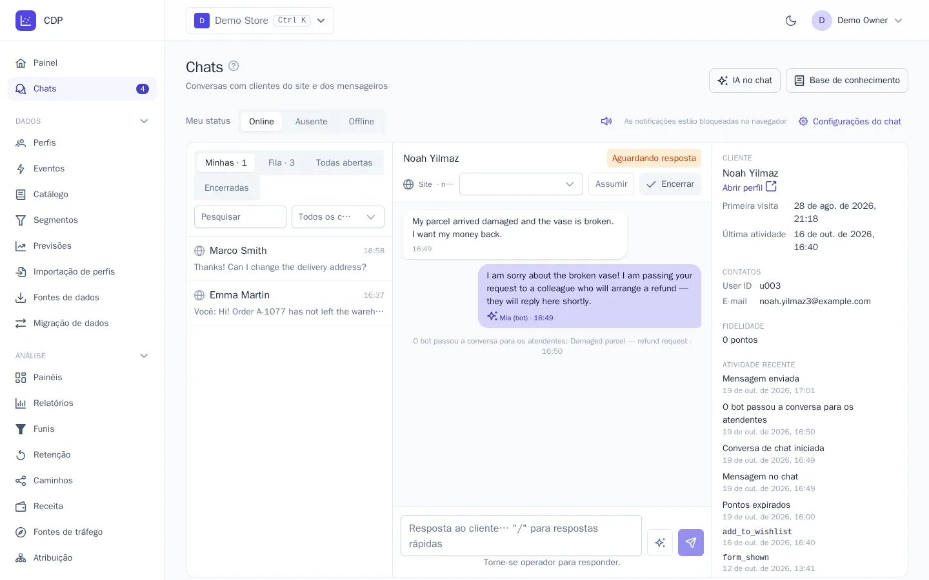Screen dimensions: 929x580
Task: Open Funis in the sidebar
Action: click(82, 429)
